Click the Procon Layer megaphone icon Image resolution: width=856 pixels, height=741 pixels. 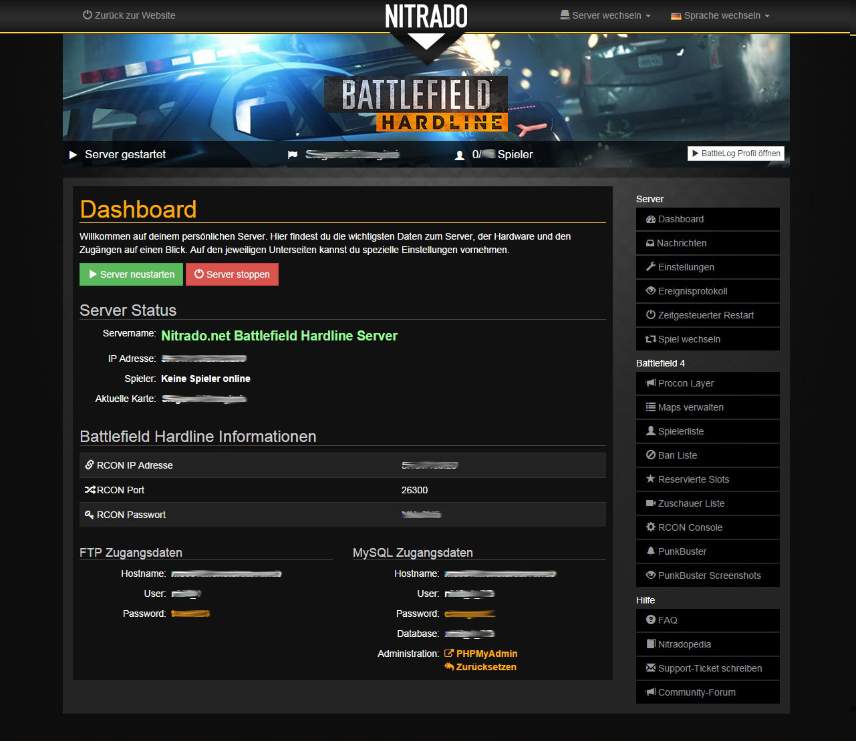[x=651, y=383]
